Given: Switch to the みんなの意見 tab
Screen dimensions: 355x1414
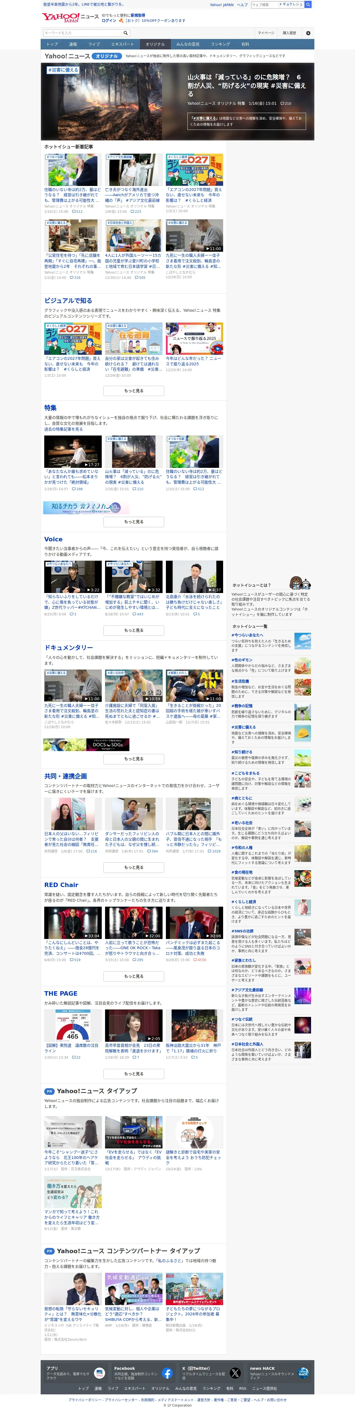Looking at the screenshot, I should tap(188, 44).
